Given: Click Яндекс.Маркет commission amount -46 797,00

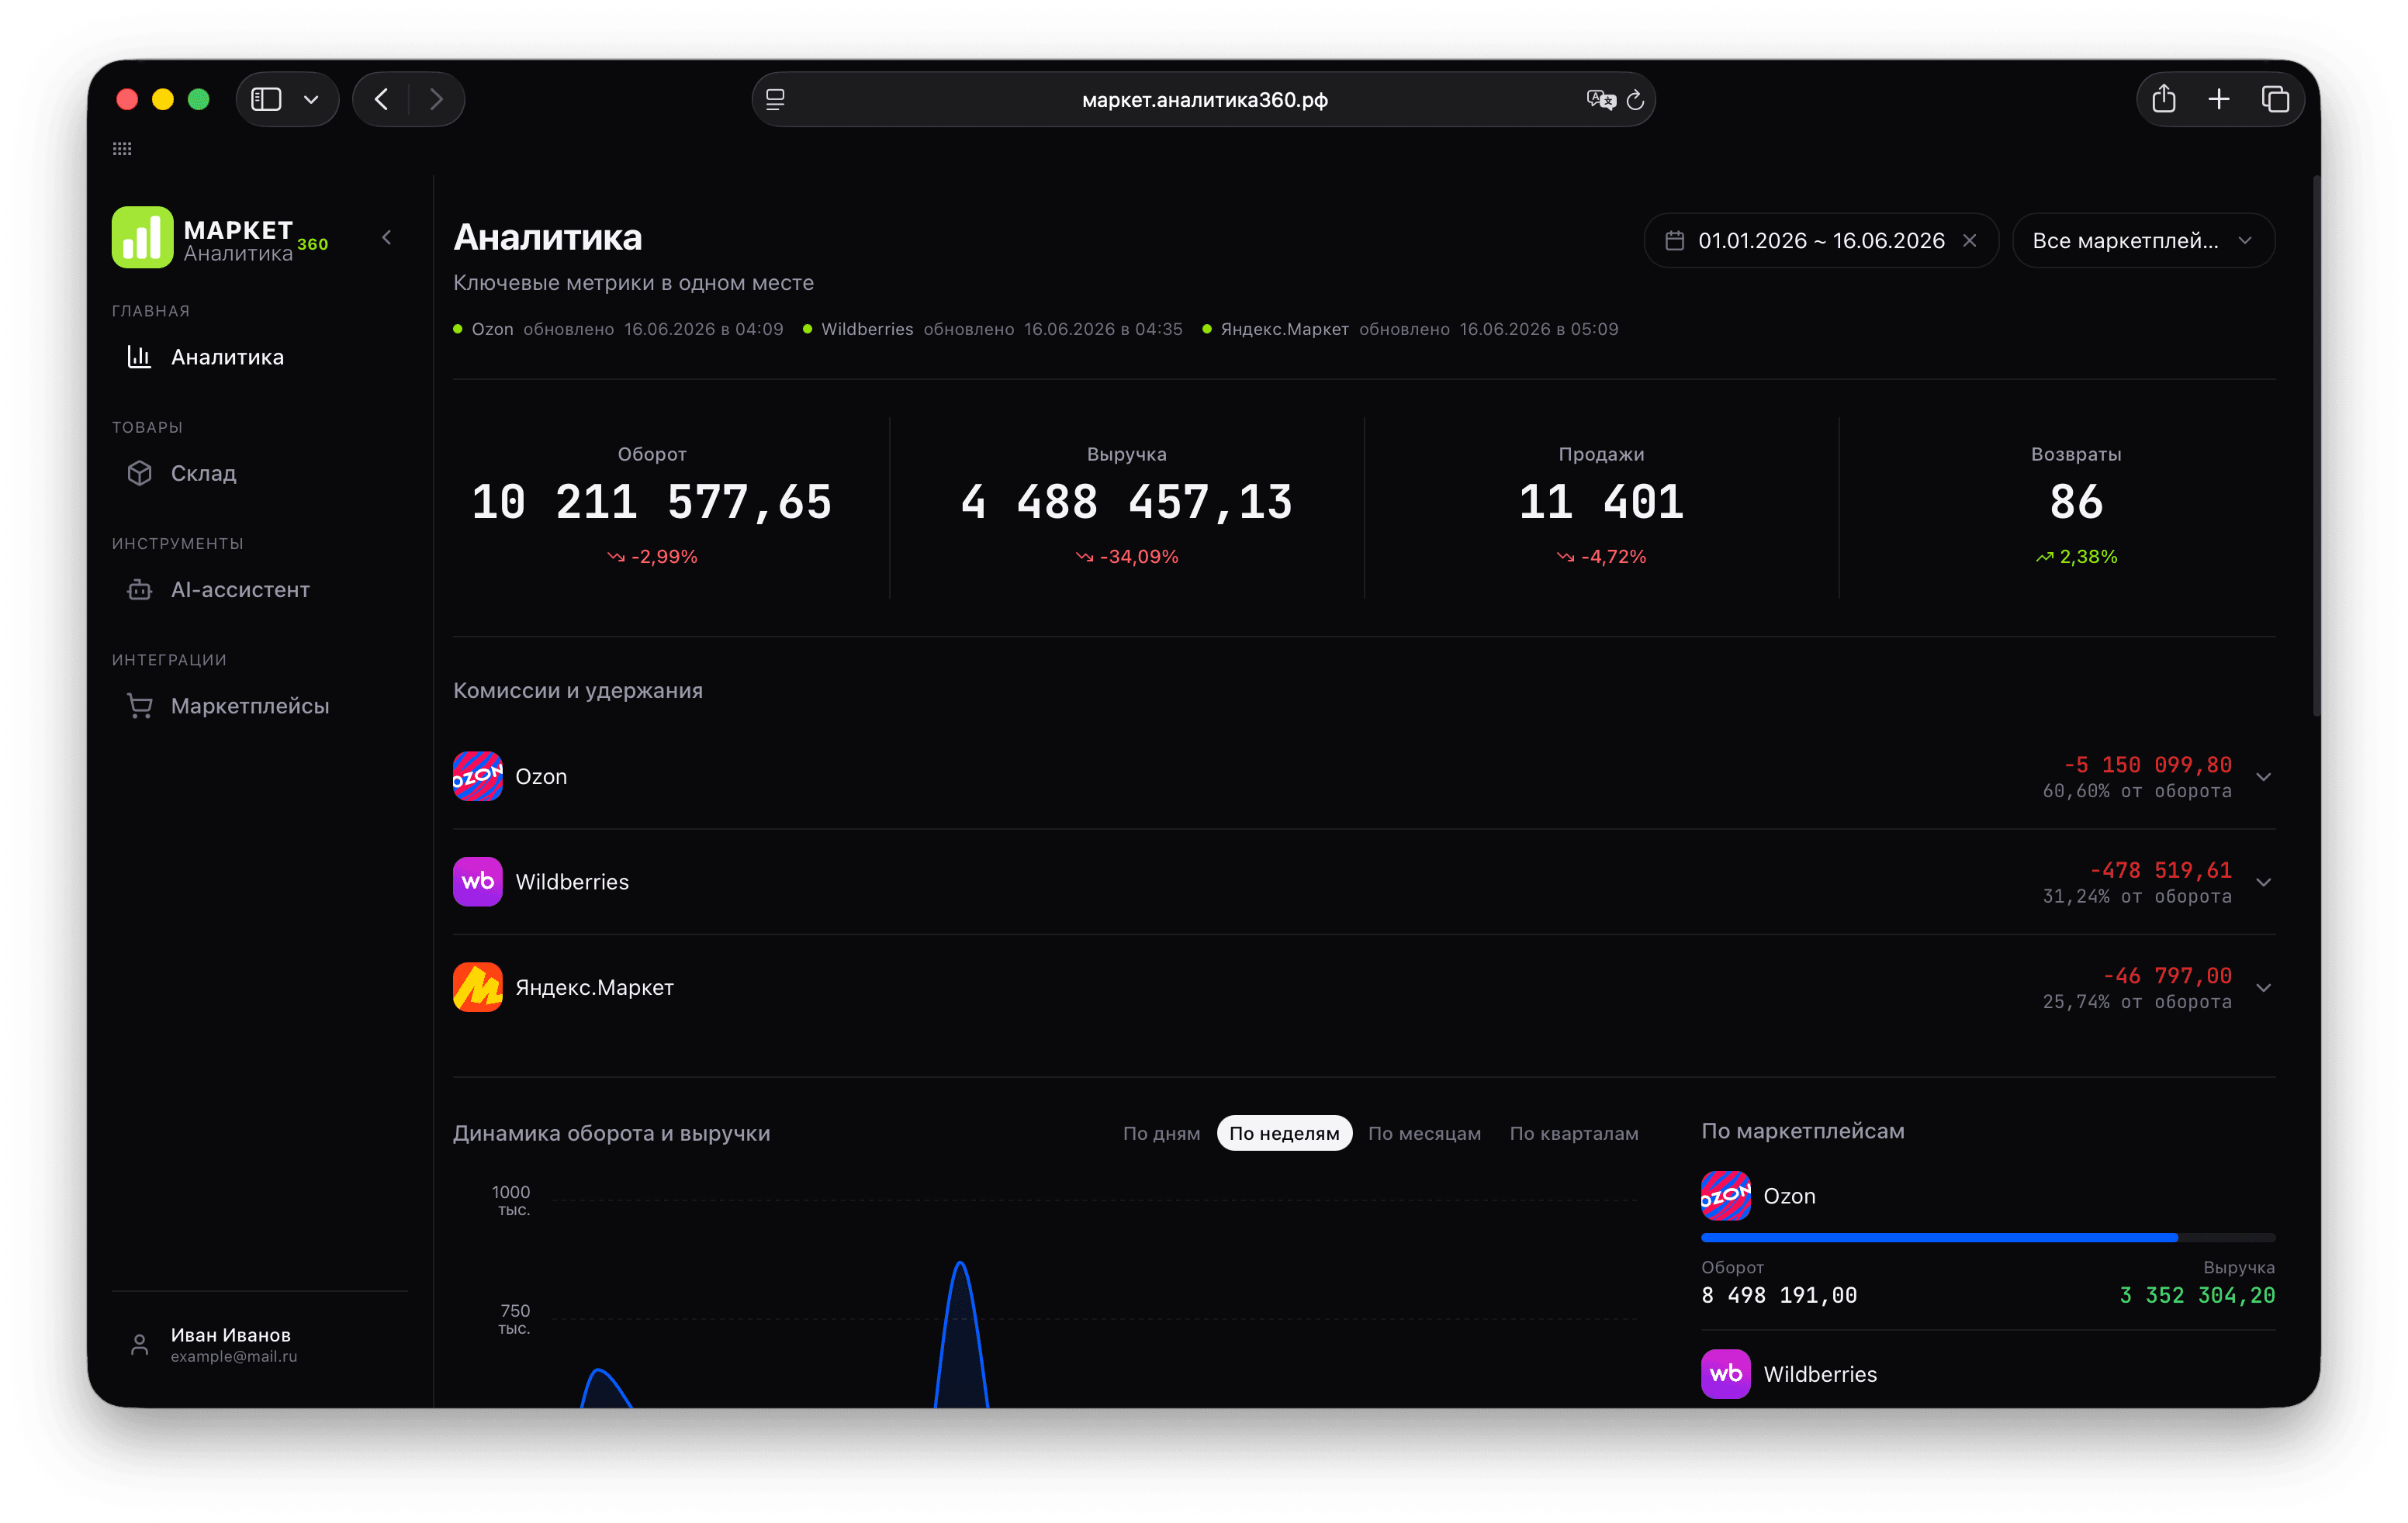Looking at the screenshot, I should coord(2167,976).
